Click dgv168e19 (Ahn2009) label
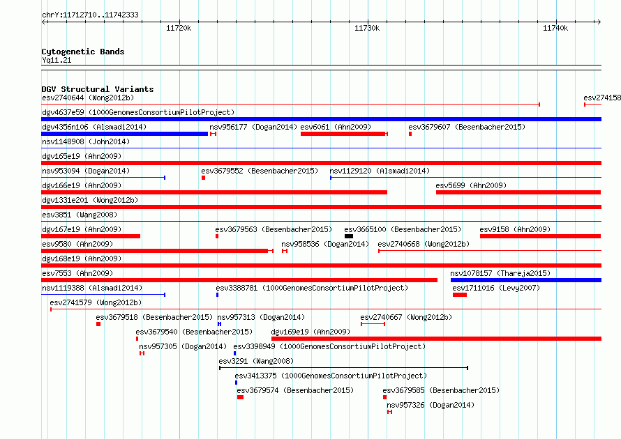621x439 pixels. coord(82,259)
